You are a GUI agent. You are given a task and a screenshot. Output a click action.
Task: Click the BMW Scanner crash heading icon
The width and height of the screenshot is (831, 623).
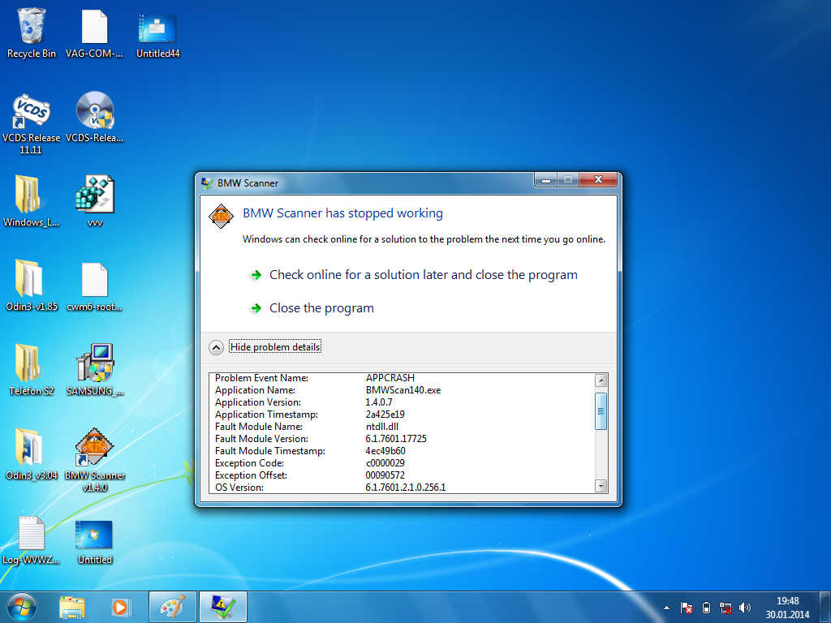[x=221, y=216]
